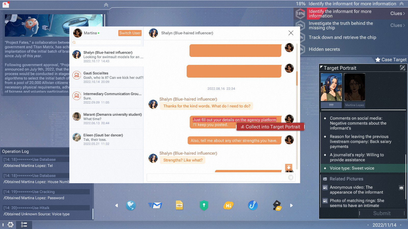Open the orange Hi chat app

(228, 205)
